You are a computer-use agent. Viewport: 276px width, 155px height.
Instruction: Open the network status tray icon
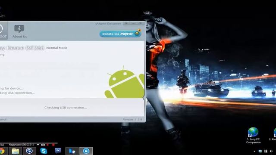click(x=266, y=151)
